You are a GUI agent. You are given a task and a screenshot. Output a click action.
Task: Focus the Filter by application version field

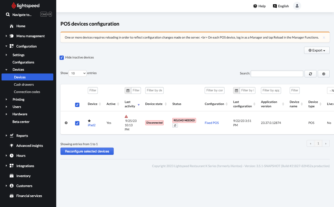pyautogui.click(x=271, y=90)
